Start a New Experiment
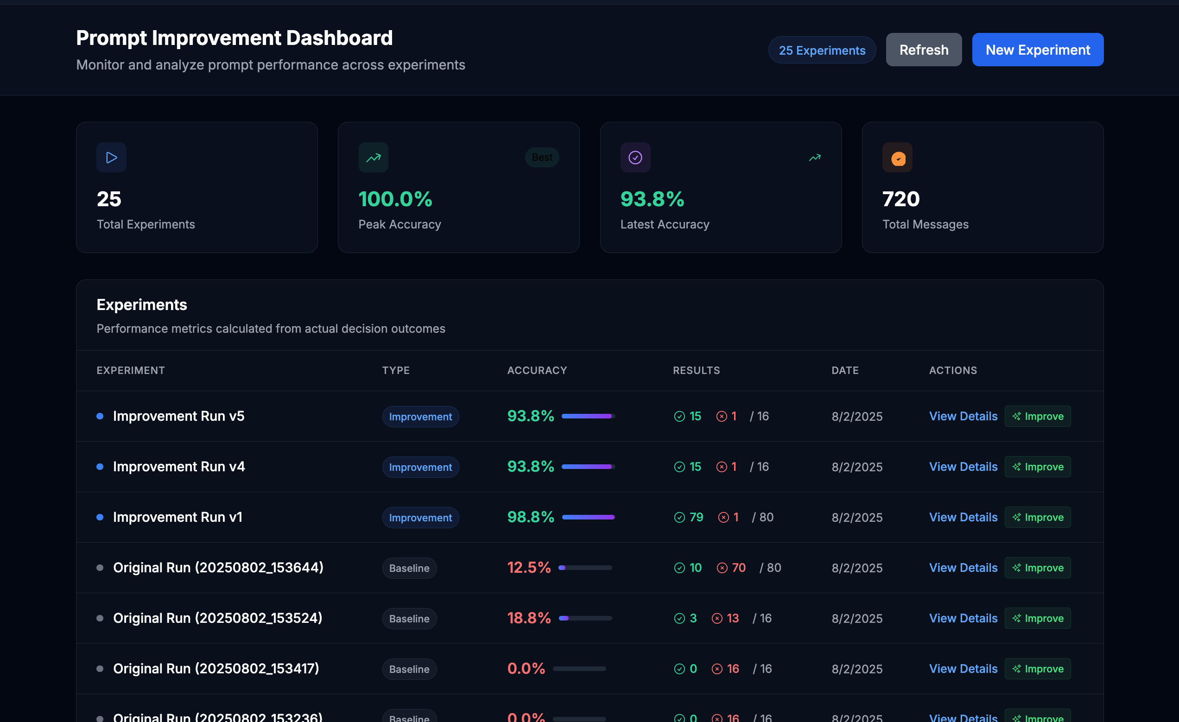The width and height of the screenshot is (1179, 722). coord(1037,50)
